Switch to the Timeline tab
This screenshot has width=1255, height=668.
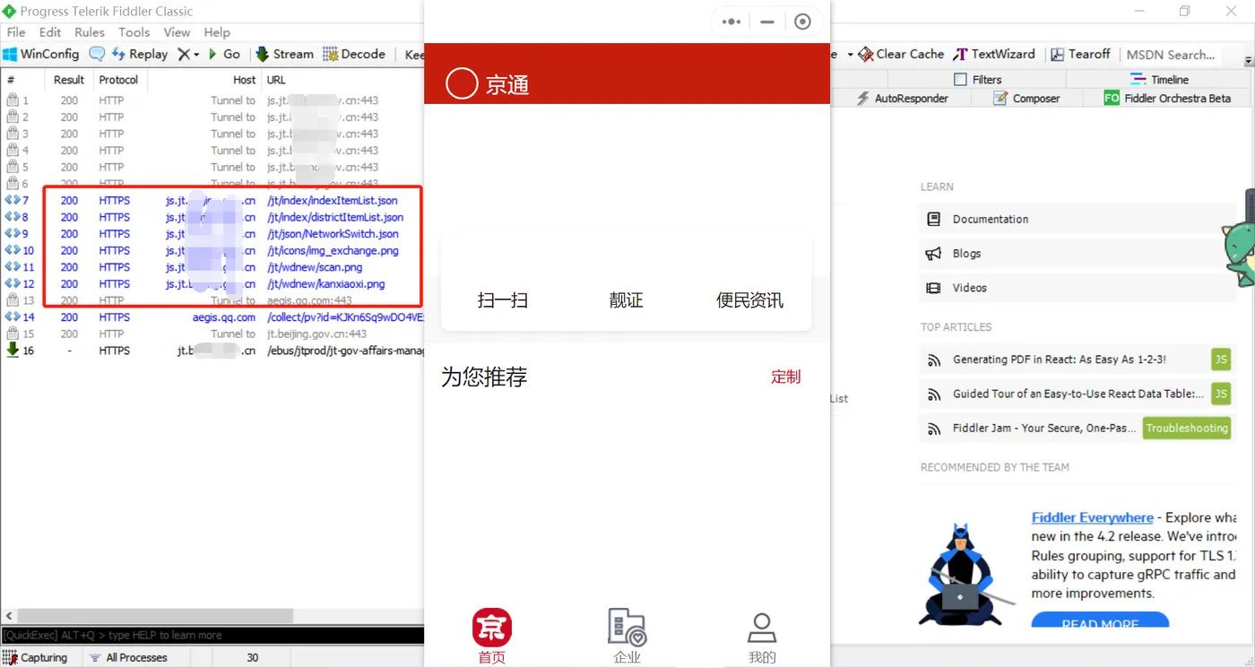1159,79
